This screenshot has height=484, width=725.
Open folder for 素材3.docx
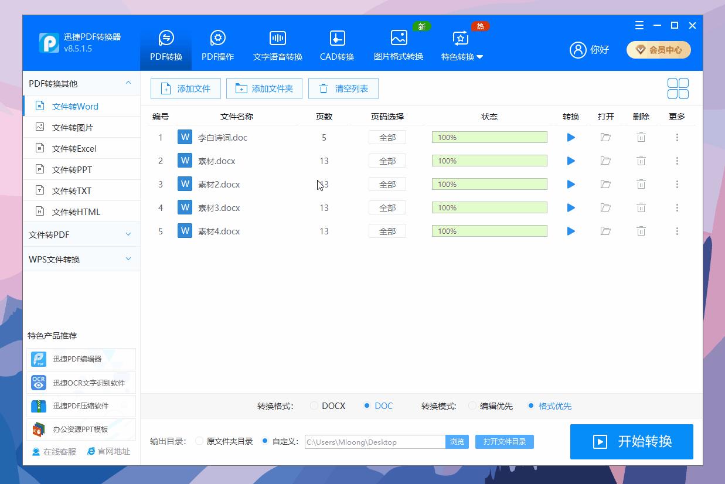(605, 207)
